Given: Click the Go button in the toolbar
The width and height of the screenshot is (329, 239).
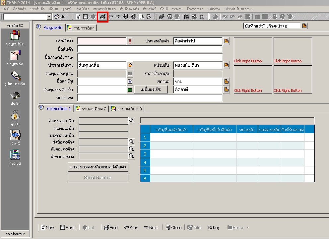Looking at the screenshot, I should 60,17.
